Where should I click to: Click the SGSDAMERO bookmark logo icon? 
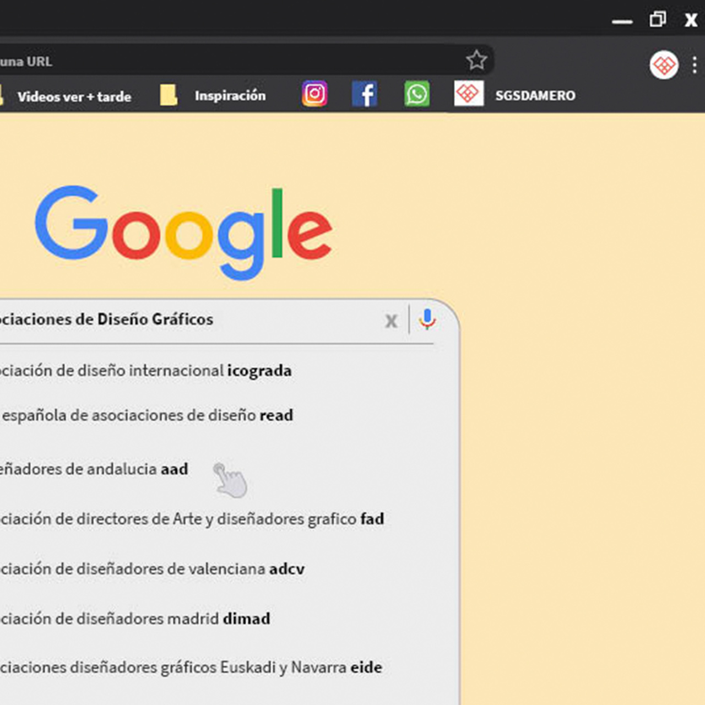[469, 94]
